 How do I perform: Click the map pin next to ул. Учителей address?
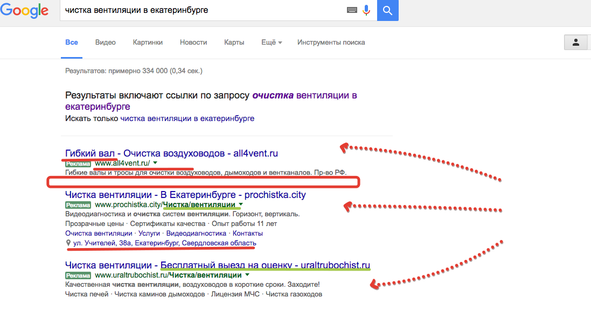[68, 243]
